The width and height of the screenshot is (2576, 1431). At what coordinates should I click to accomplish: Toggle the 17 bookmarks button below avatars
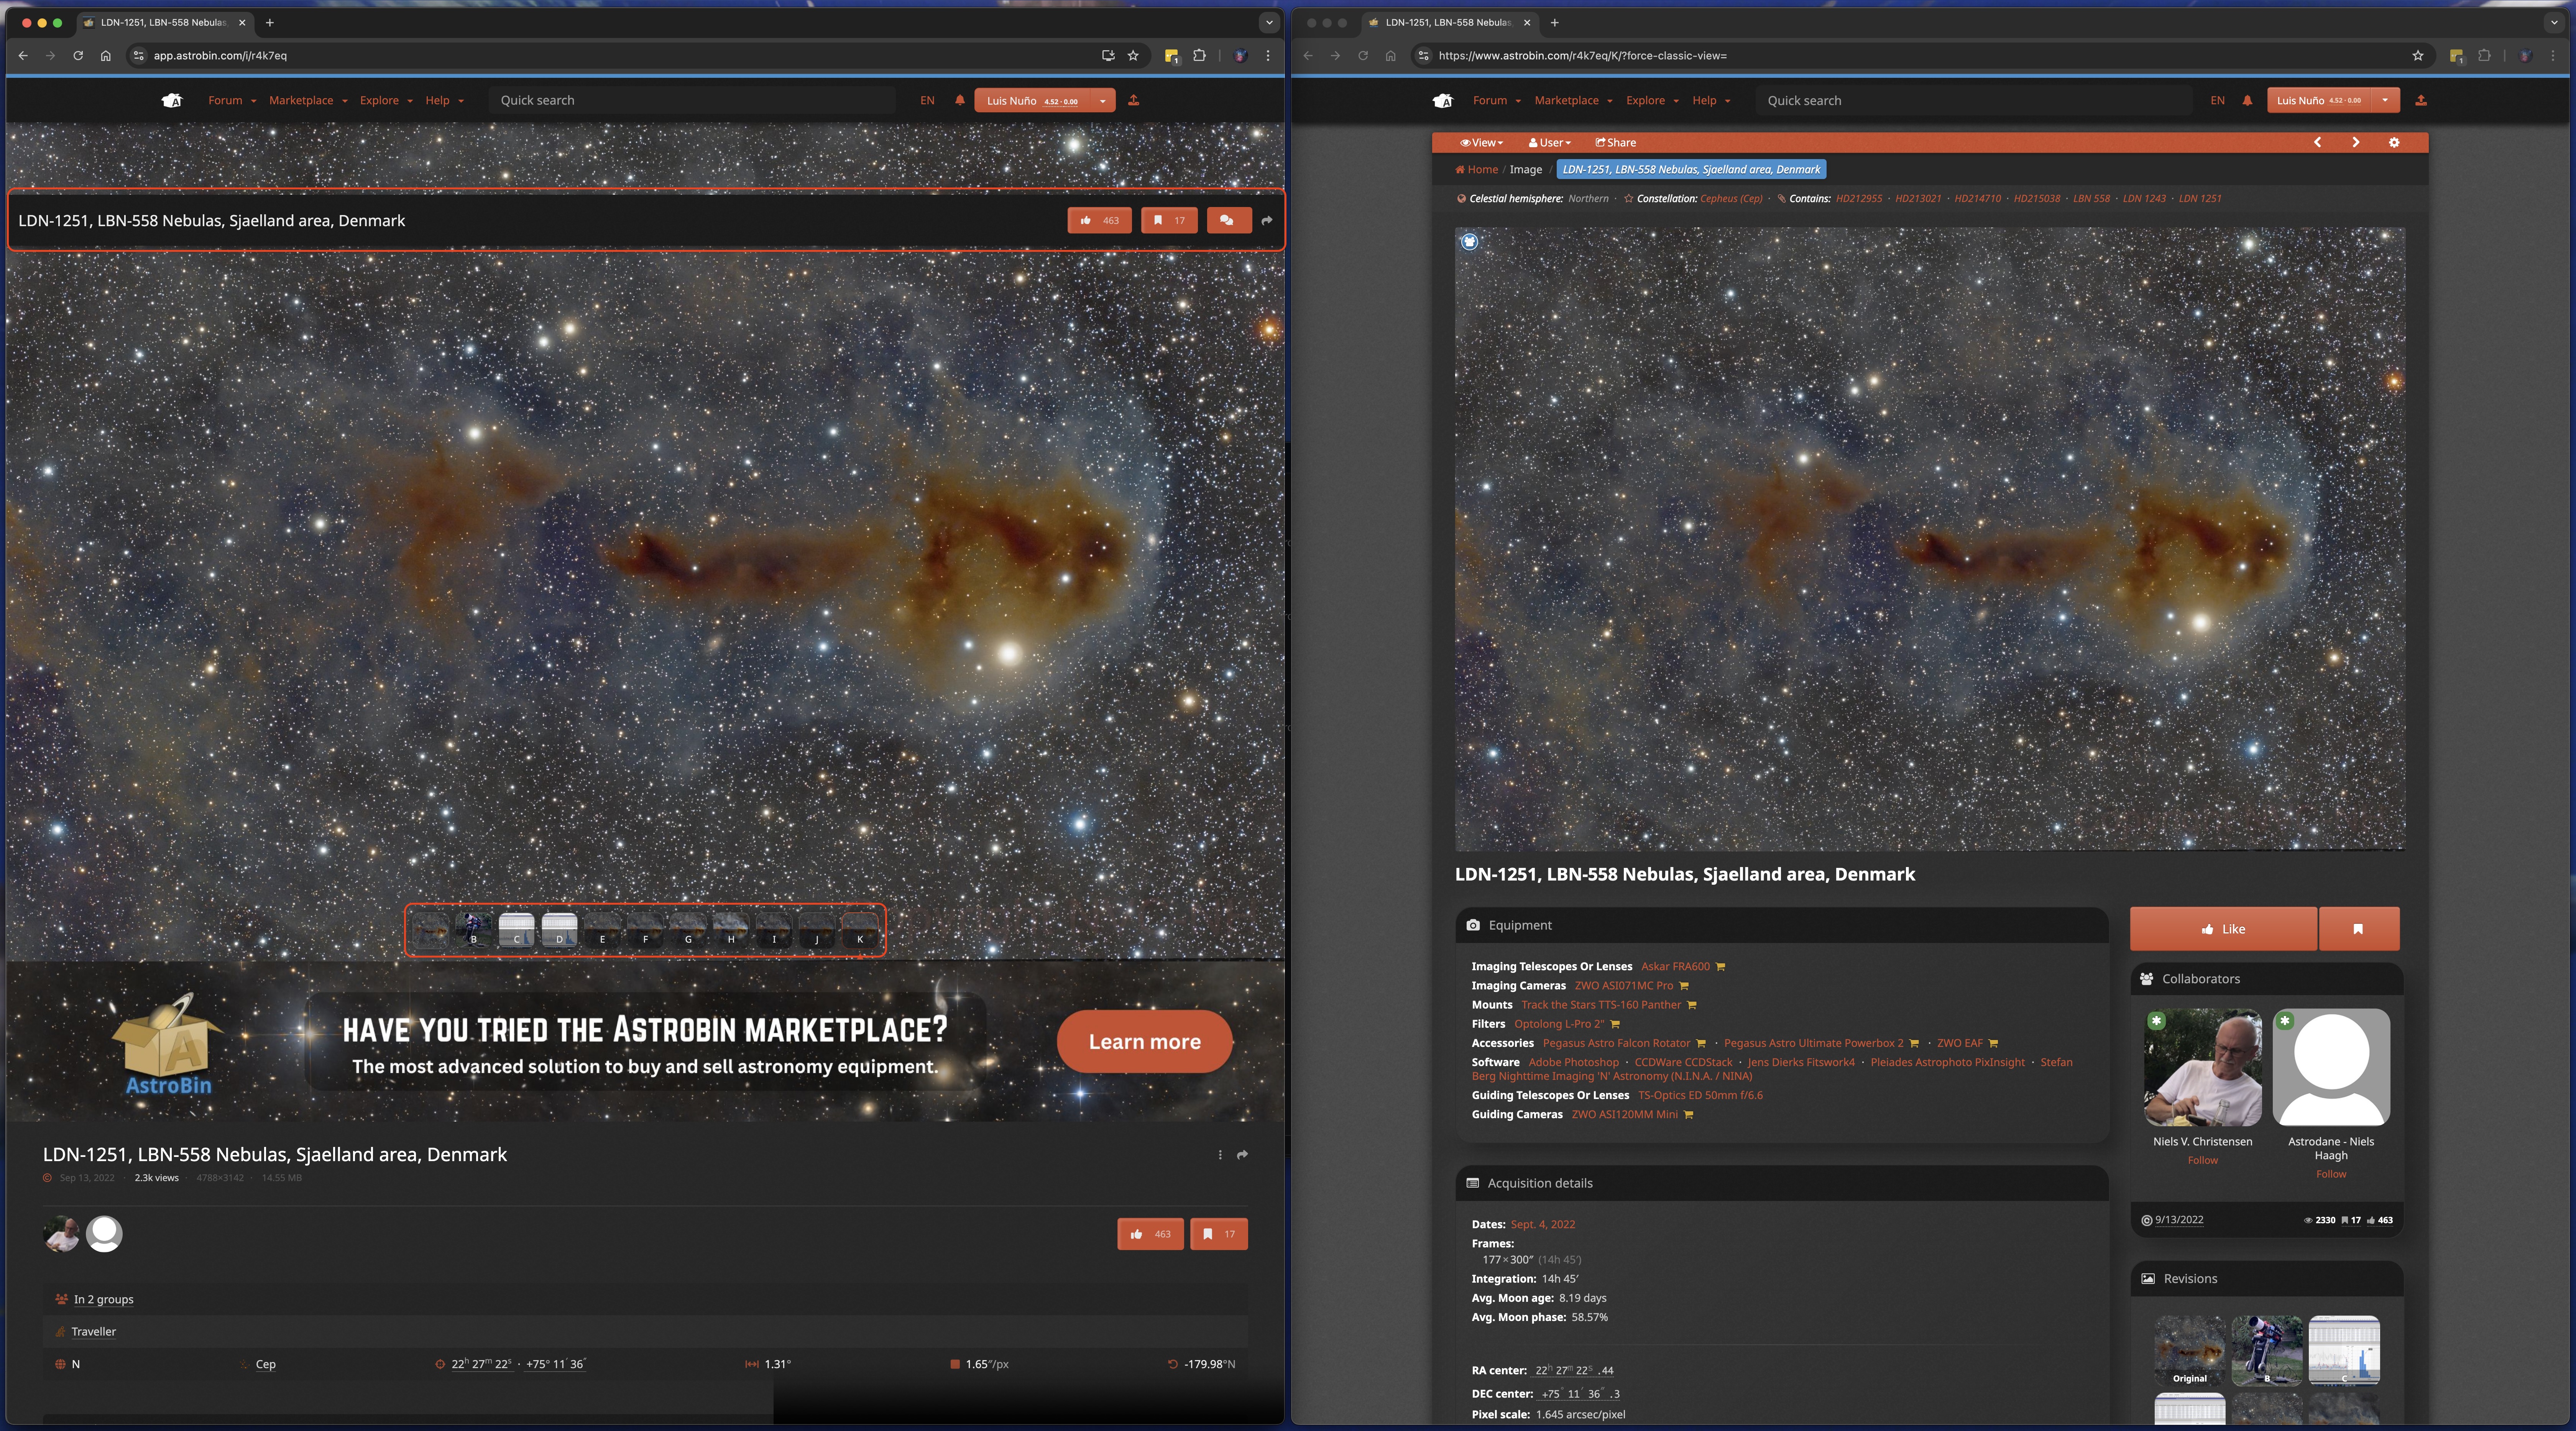1218,1234
